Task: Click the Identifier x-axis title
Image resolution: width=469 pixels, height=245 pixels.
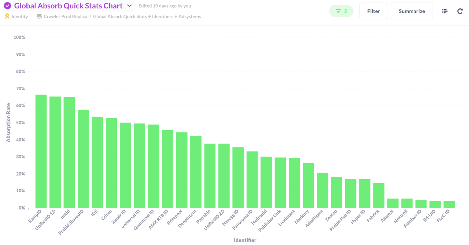Action: pyautogui.click(x=245, y=240)
